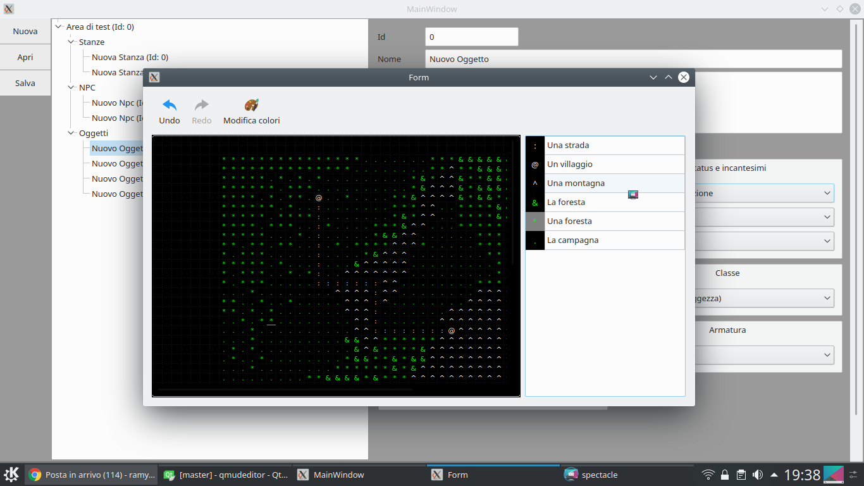Collapse the Oggetti tree node
864x486 pixels.
71,133
